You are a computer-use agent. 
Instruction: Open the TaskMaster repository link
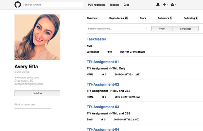tap(97, 39)
